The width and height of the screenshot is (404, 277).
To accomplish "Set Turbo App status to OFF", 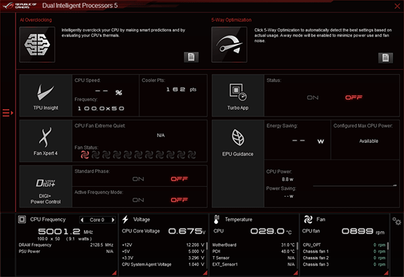I will [x=353, y=98].
